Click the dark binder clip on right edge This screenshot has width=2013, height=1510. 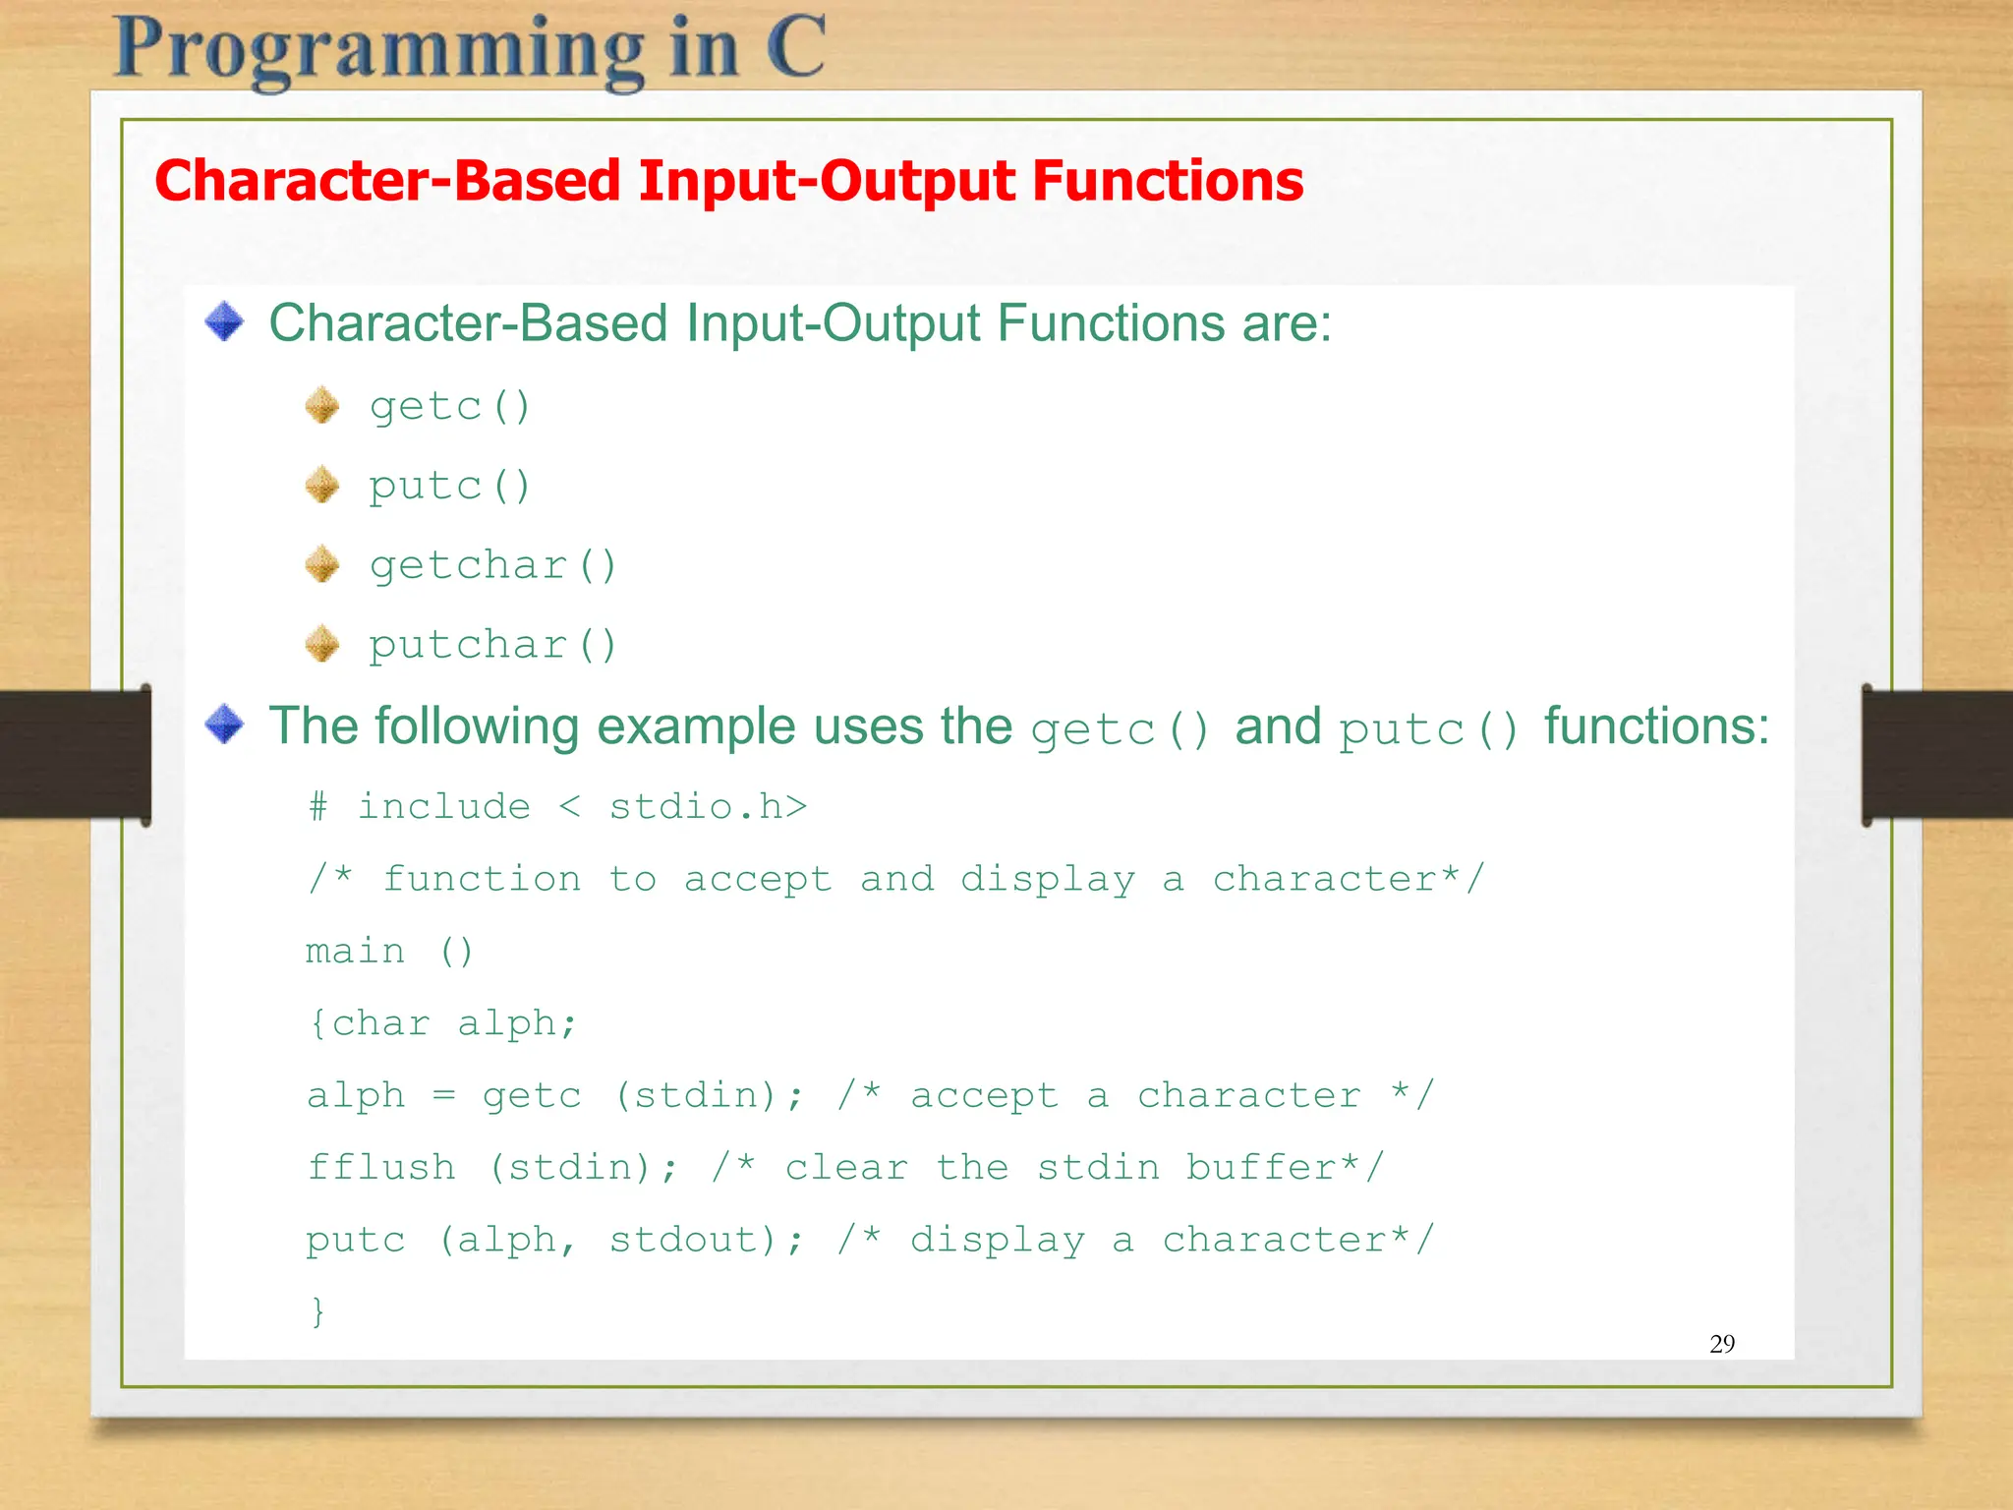click(1936, 754)
